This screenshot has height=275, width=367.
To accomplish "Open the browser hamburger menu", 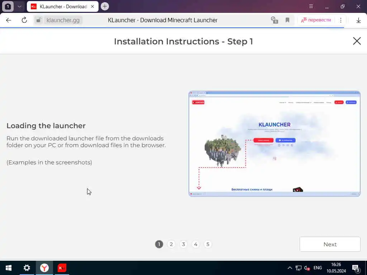I will point(311,6).
